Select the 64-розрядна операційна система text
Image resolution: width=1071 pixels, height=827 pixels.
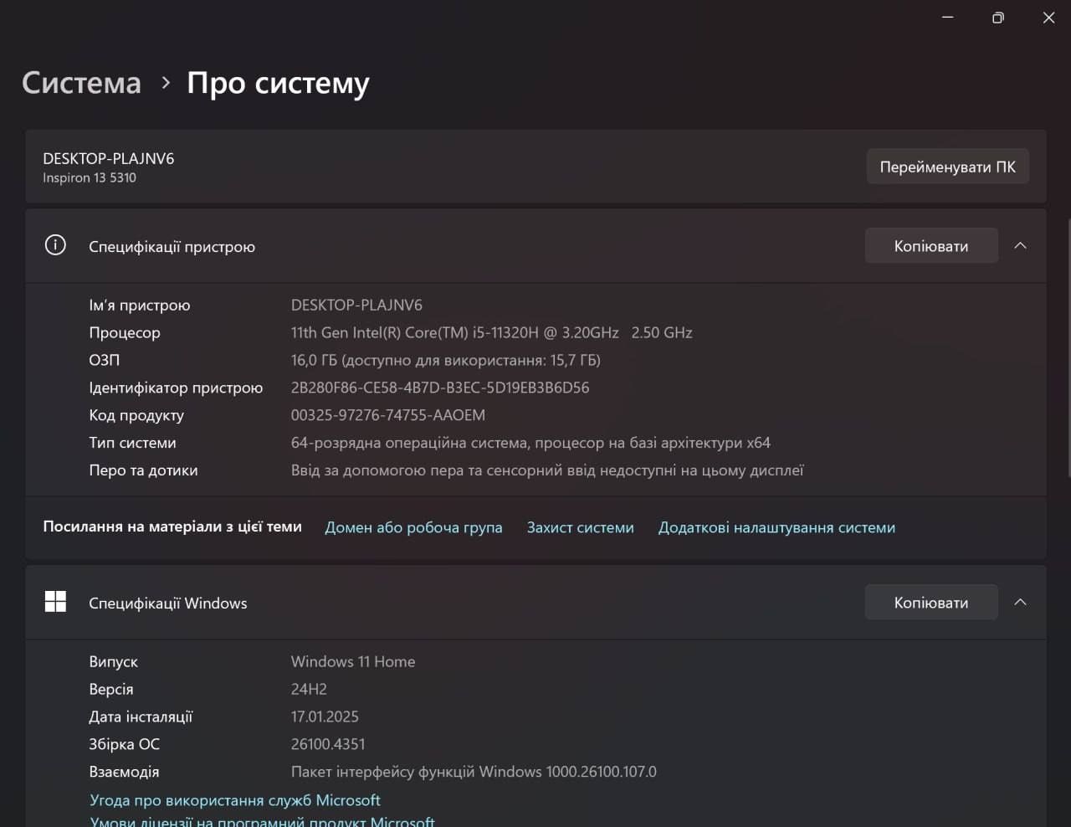coord(530,443)
